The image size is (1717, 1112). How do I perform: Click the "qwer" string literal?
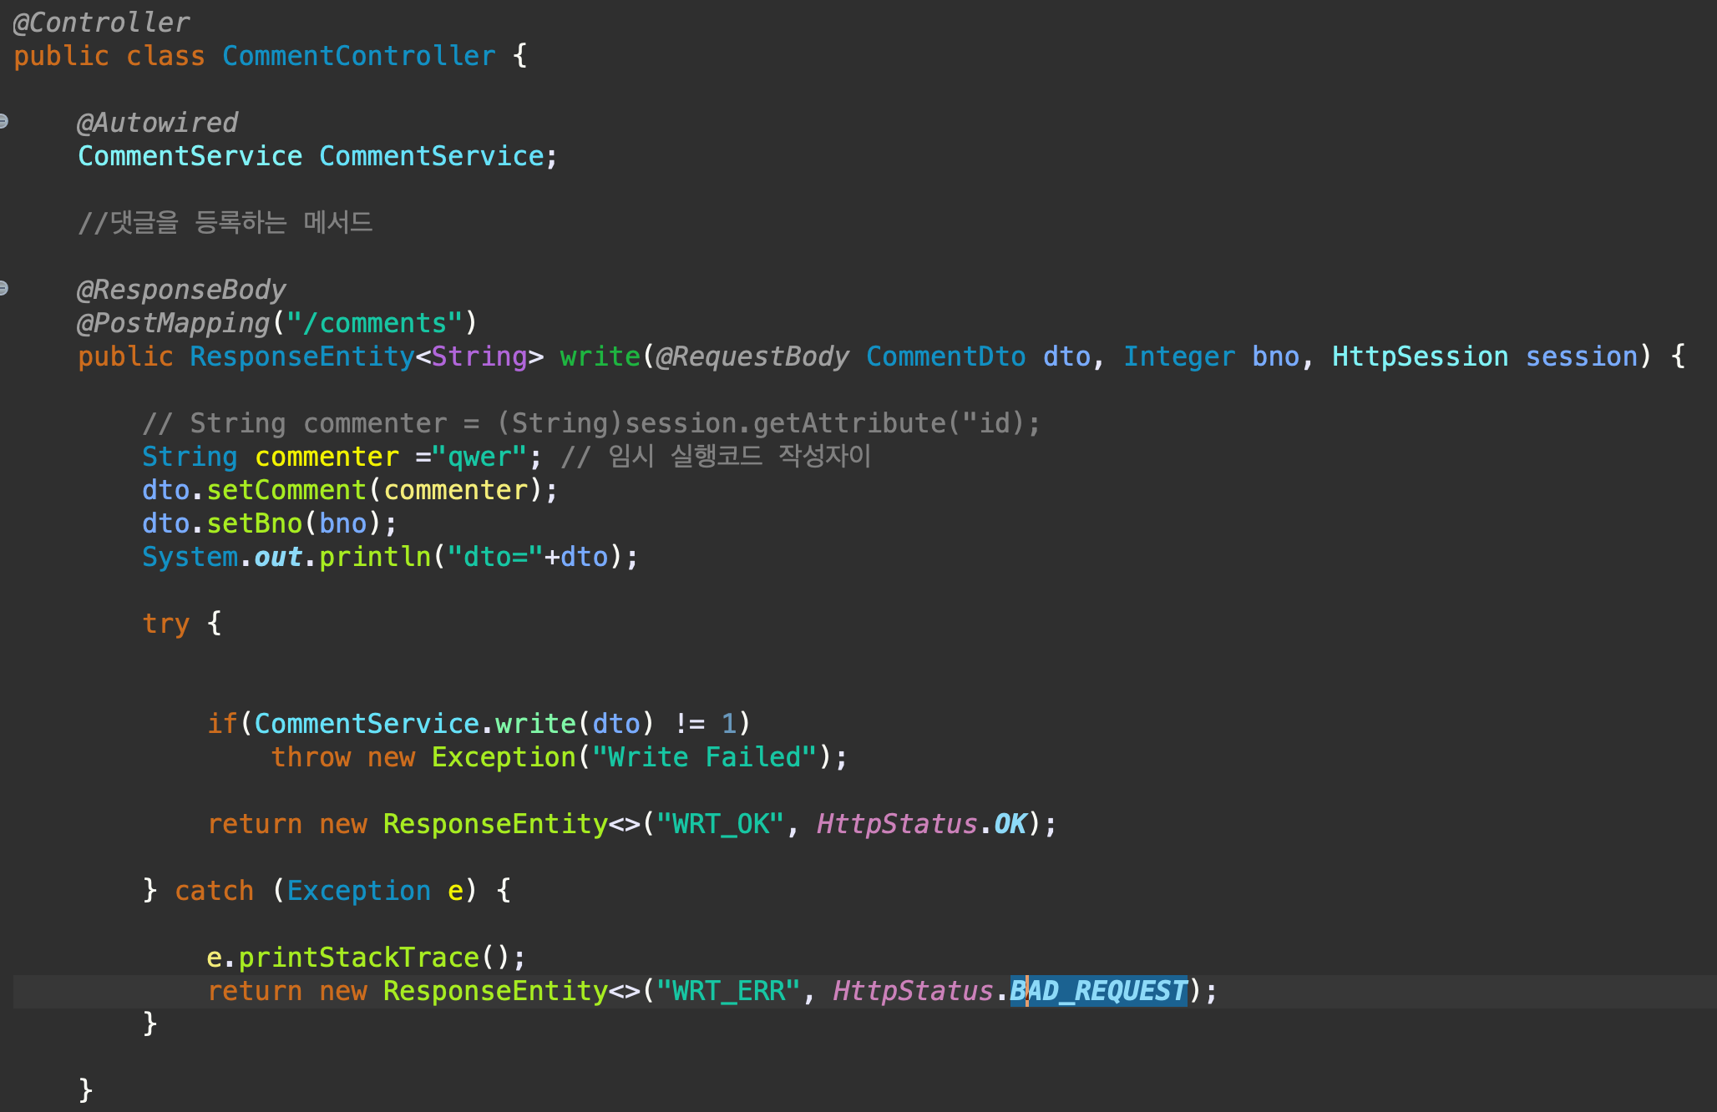pyautogui.click(x=479, y=457)
